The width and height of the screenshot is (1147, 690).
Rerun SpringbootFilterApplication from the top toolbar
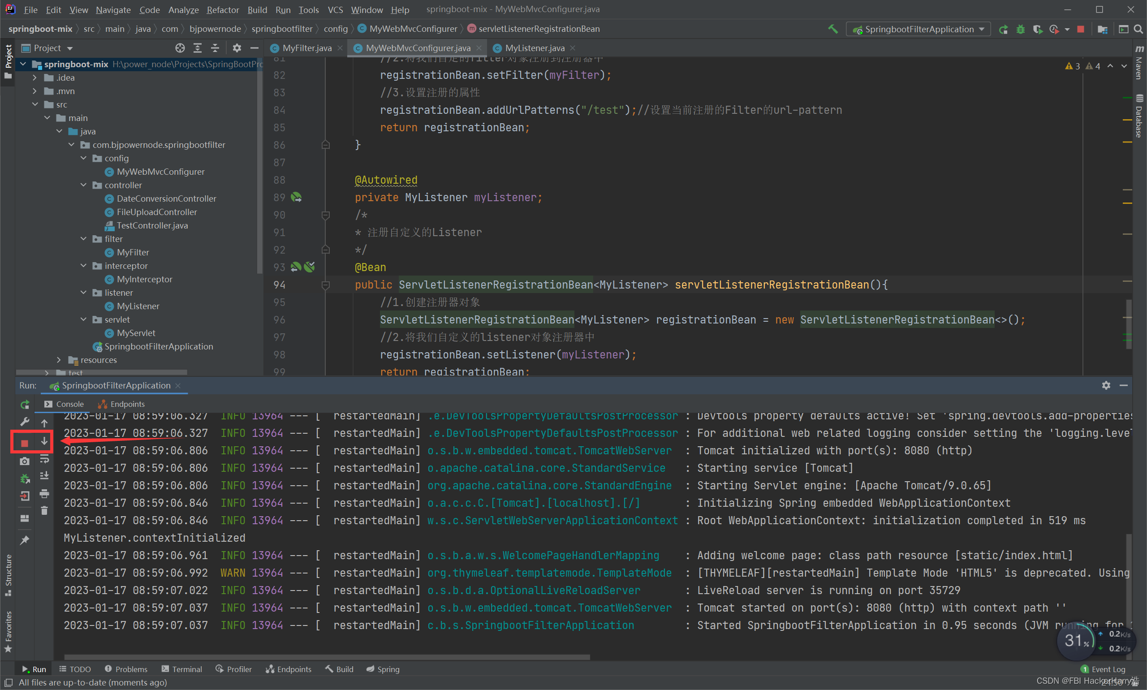(1003, 29)
